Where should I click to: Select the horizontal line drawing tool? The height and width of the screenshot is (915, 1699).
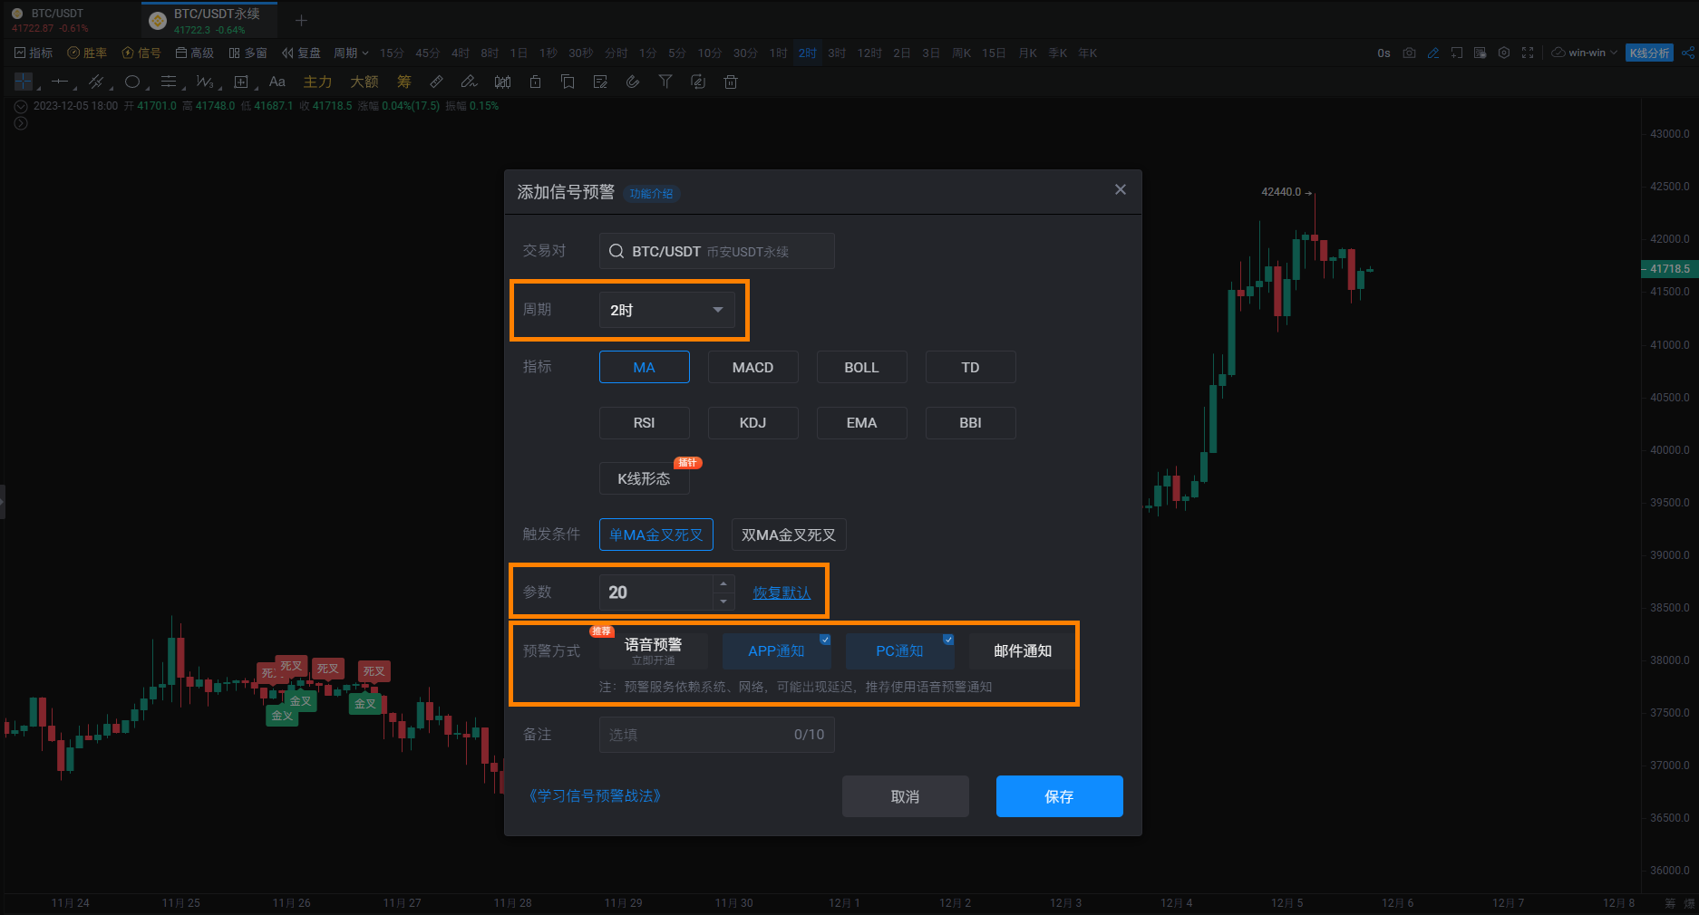coord(60,82)
